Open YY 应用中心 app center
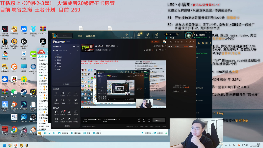Viewport: 263px width, 148px height. (x=159, y=133)
